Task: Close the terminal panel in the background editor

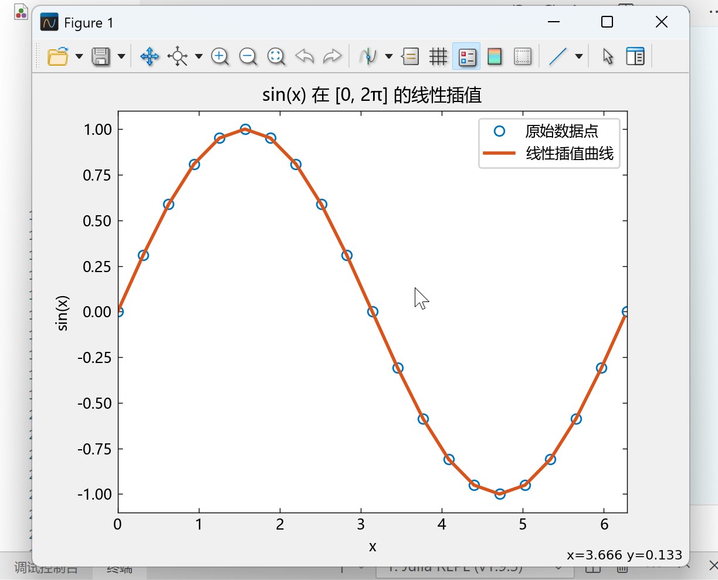Action: (x=713, y=565)
